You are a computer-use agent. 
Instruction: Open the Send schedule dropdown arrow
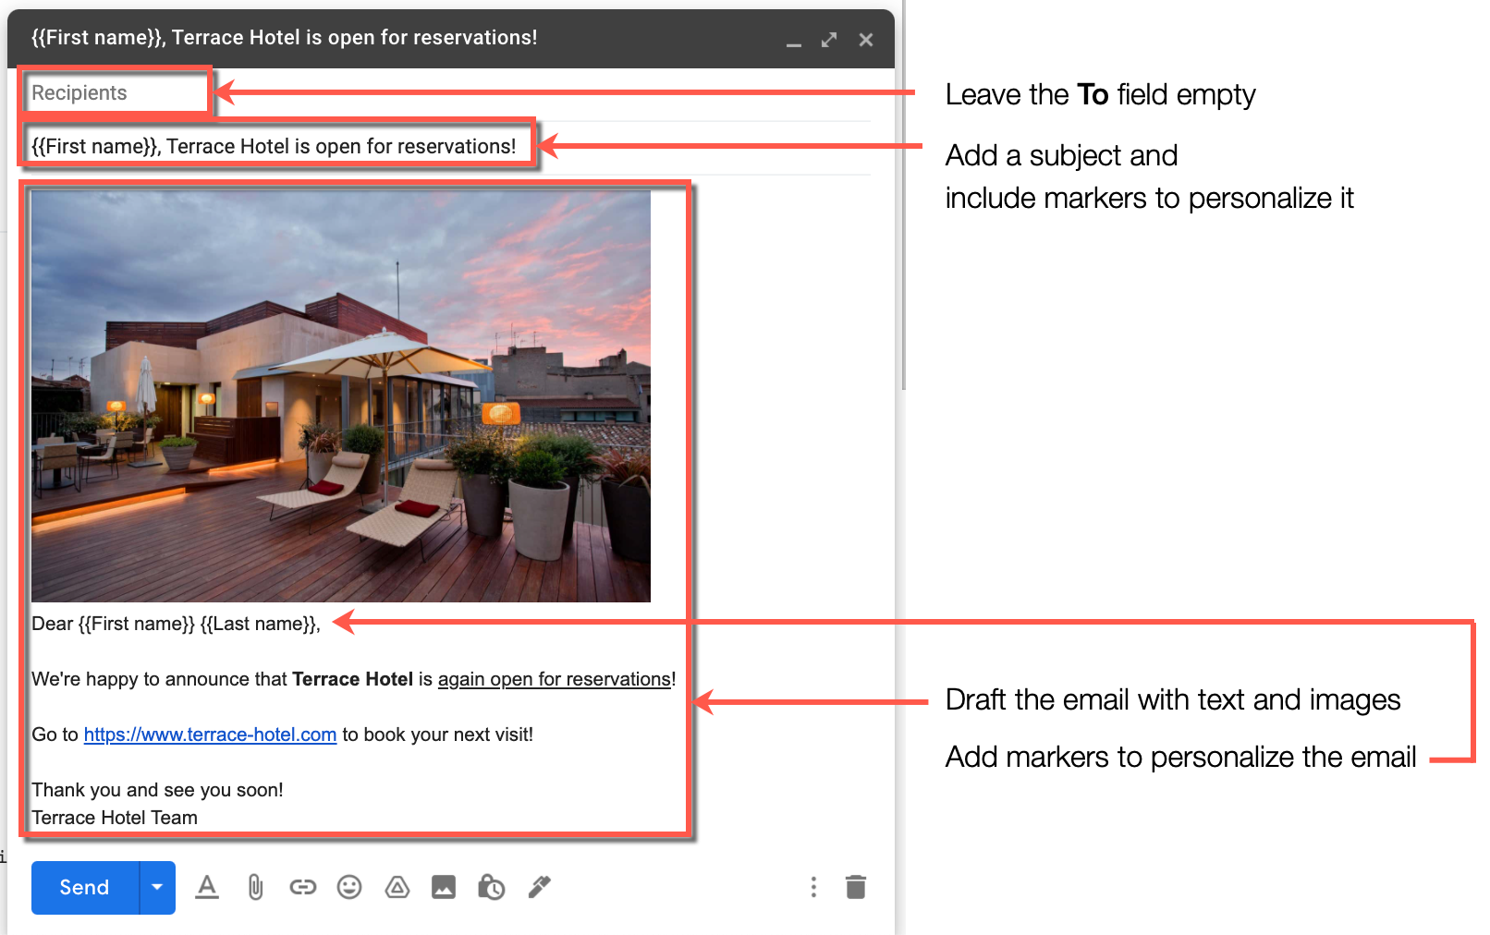point(156,887)
